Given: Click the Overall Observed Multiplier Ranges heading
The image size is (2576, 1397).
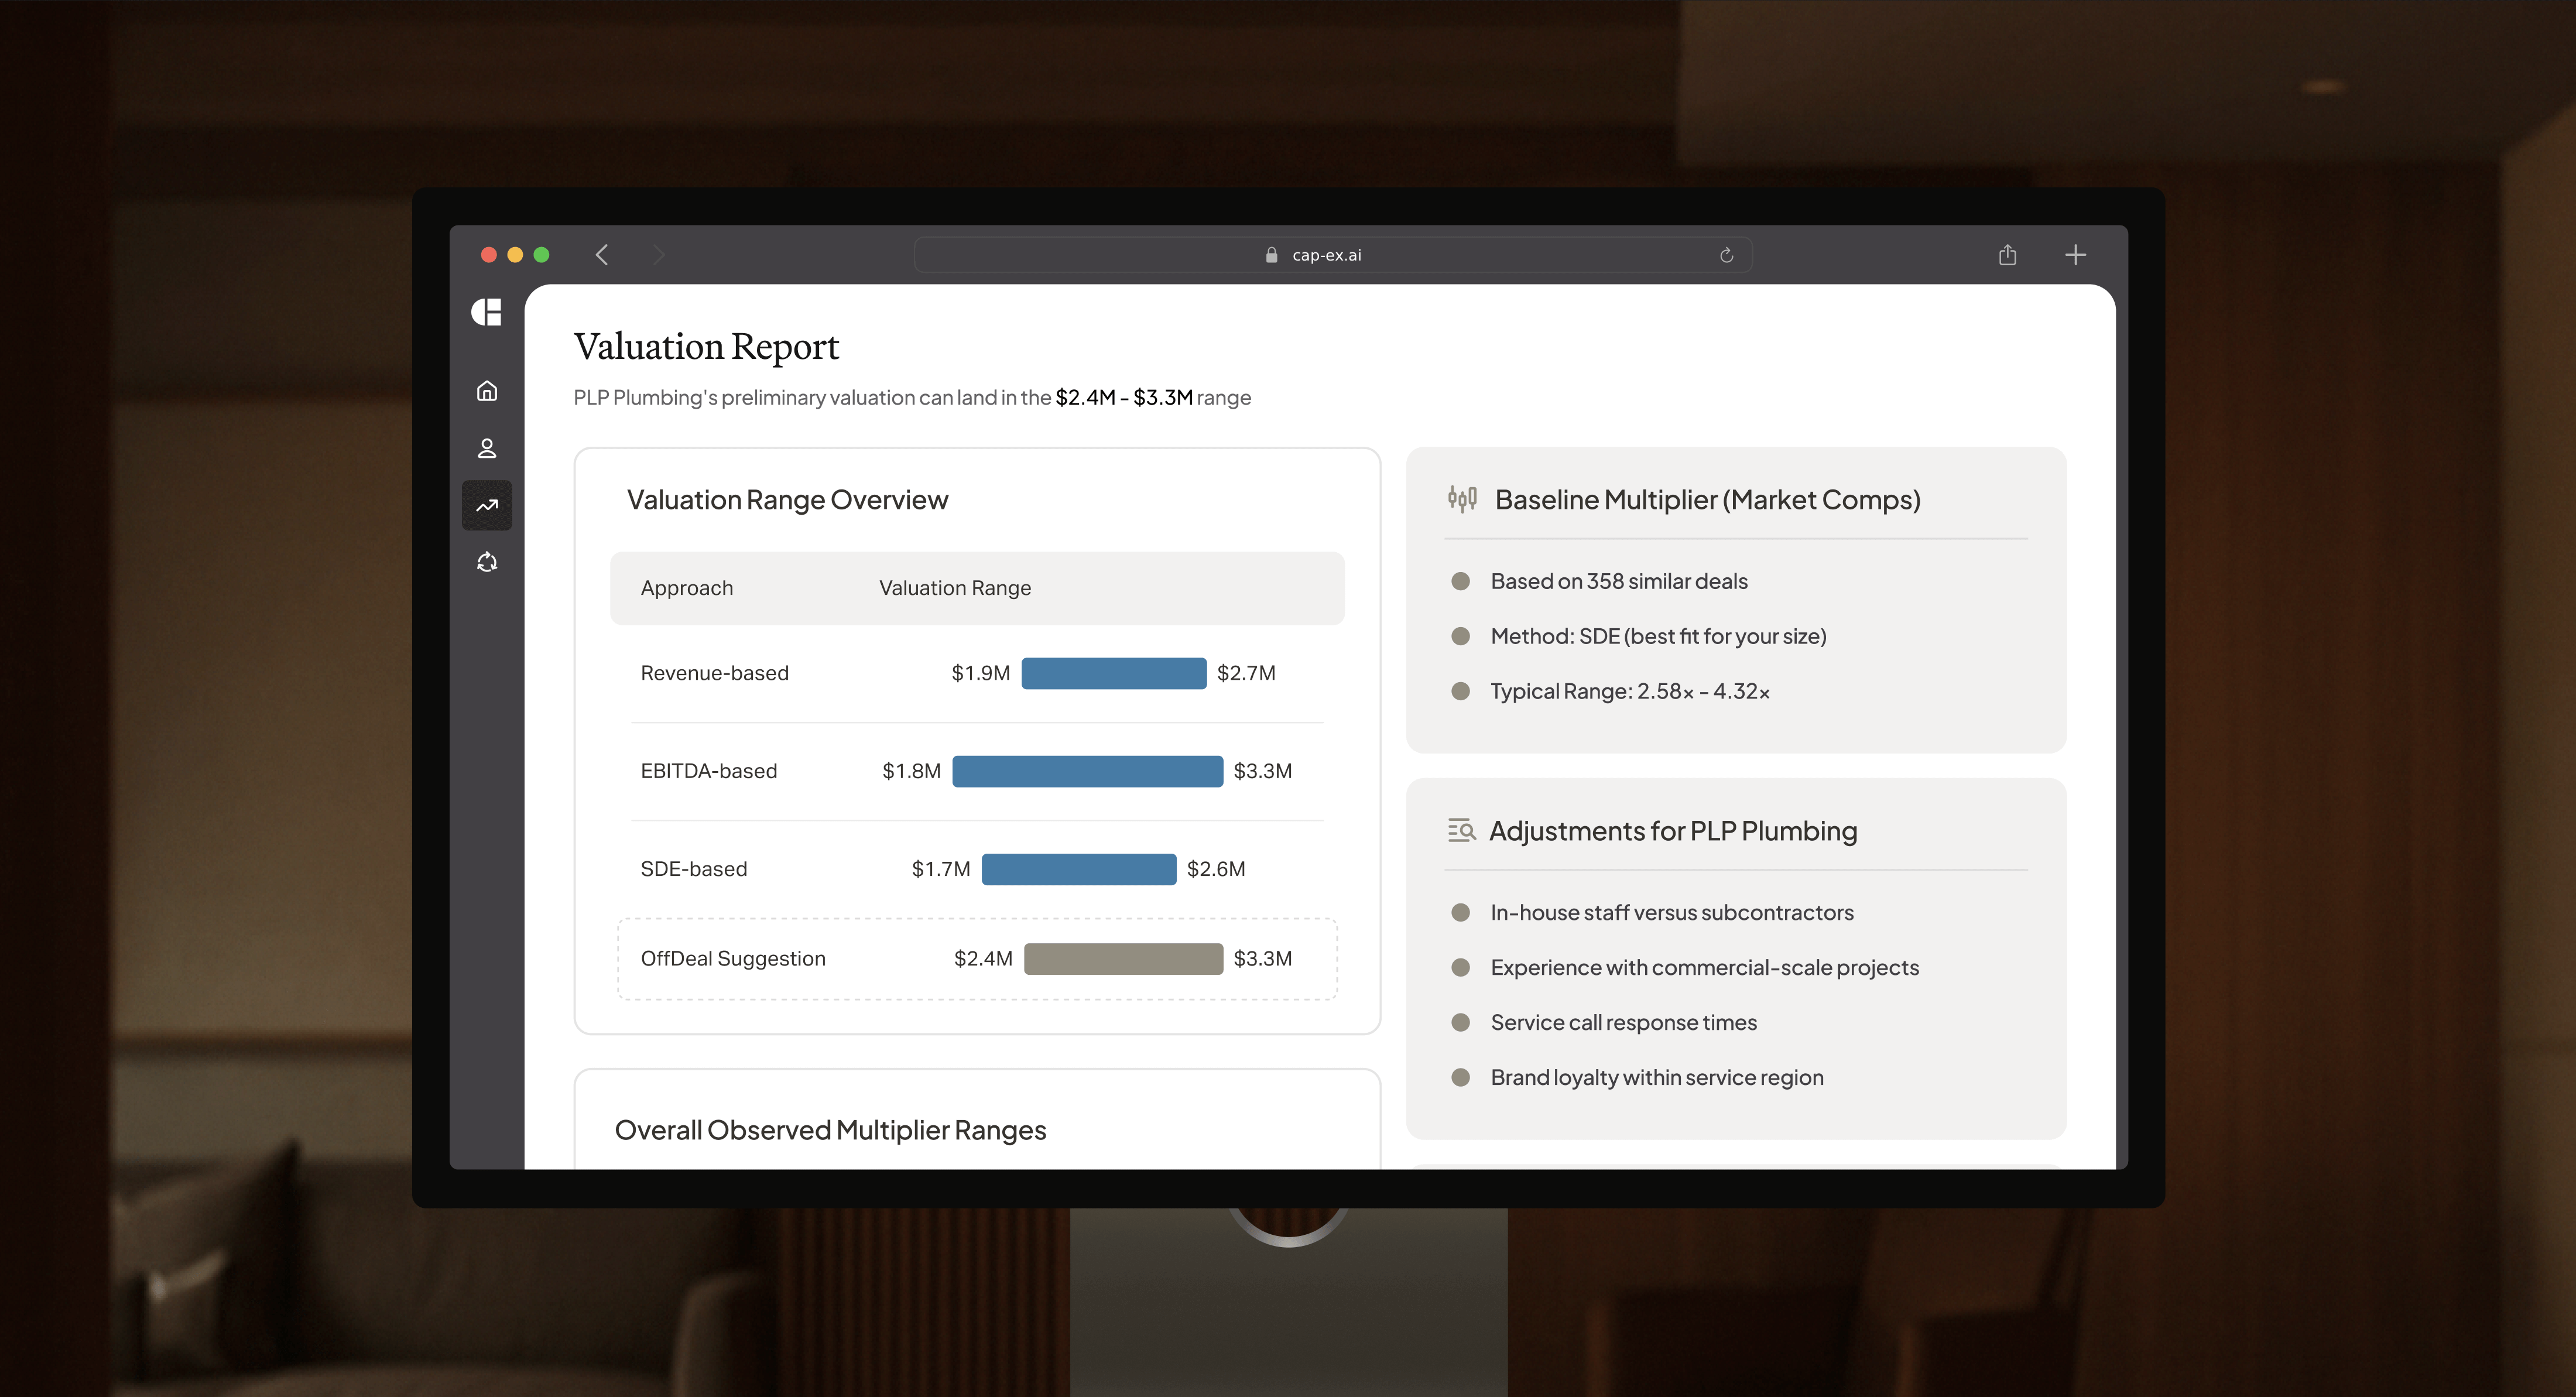Looking at the screenshot, I should coord(830,1130).
